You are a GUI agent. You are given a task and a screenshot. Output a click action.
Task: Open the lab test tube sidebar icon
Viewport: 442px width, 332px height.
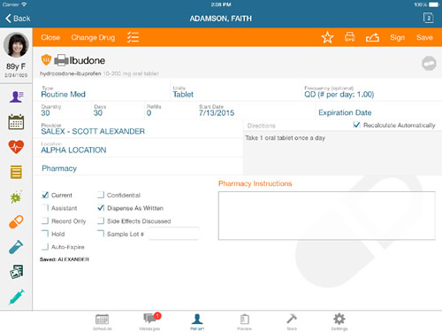click(x=16, y=247)
